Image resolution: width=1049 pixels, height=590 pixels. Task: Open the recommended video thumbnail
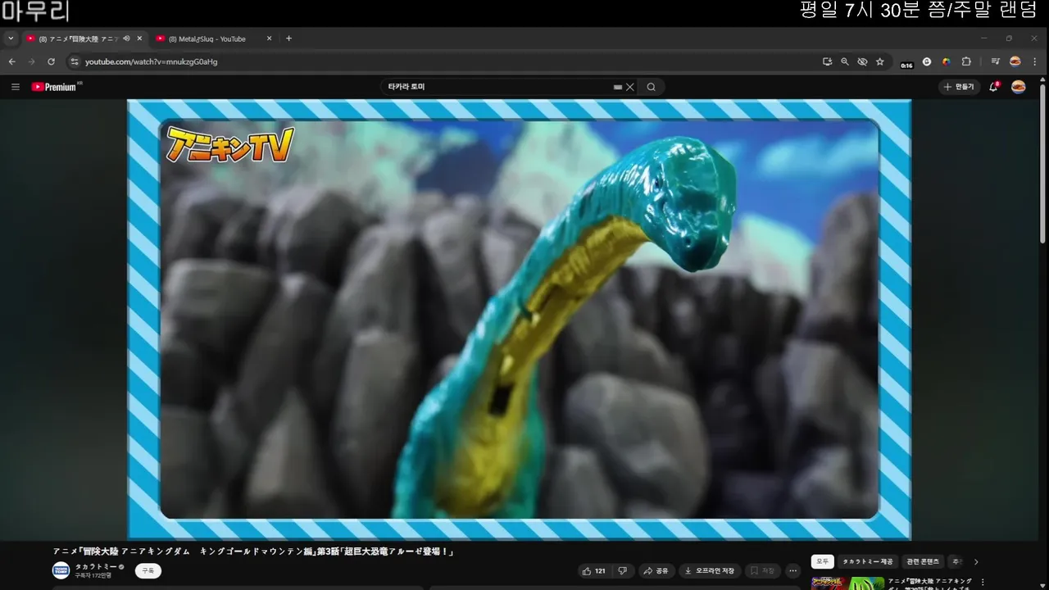tap(847, 583)
